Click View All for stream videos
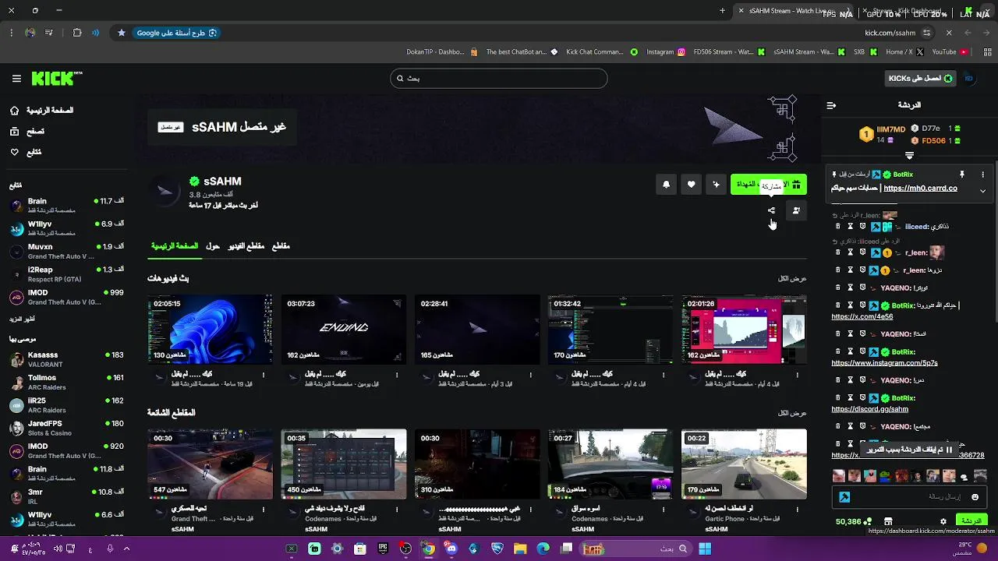 (792, 278)
